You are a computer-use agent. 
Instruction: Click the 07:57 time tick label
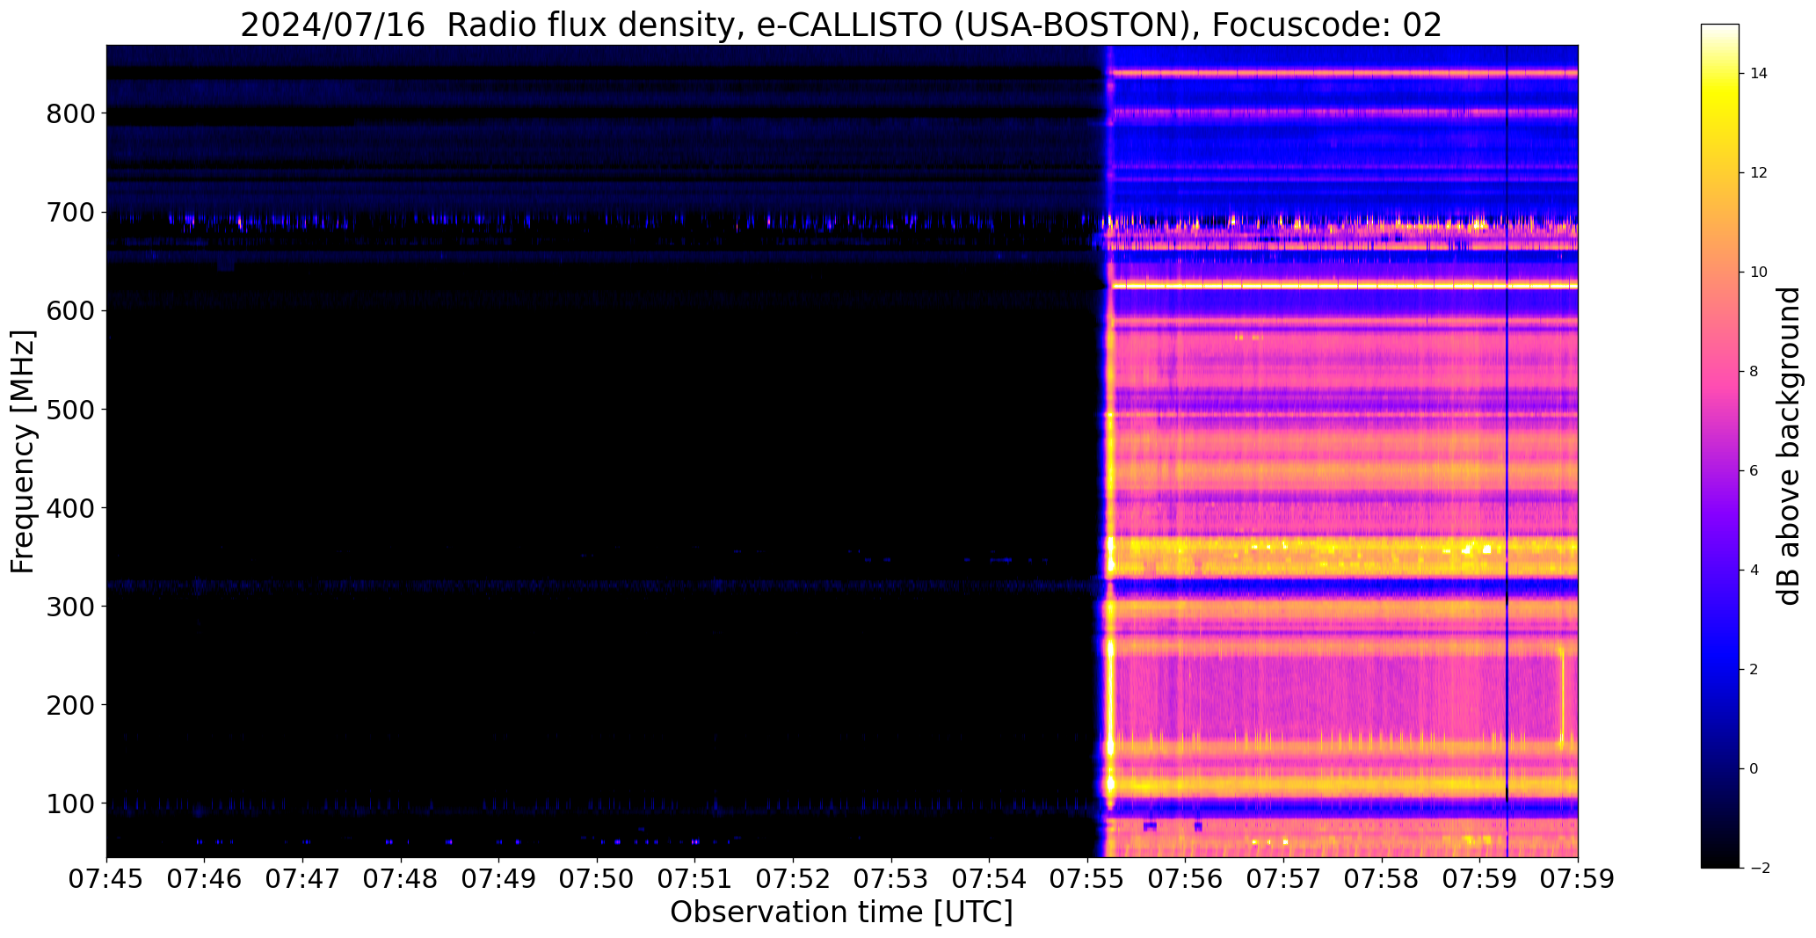[x=1284, y=880]
